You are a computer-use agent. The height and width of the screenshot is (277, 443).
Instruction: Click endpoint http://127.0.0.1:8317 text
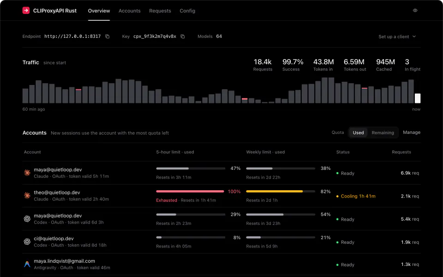pos(72,36)
